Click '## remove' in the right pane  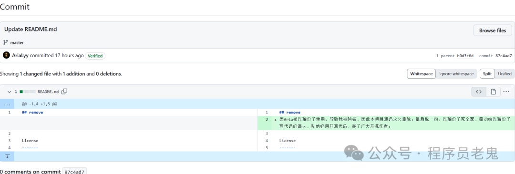point(290,113)
